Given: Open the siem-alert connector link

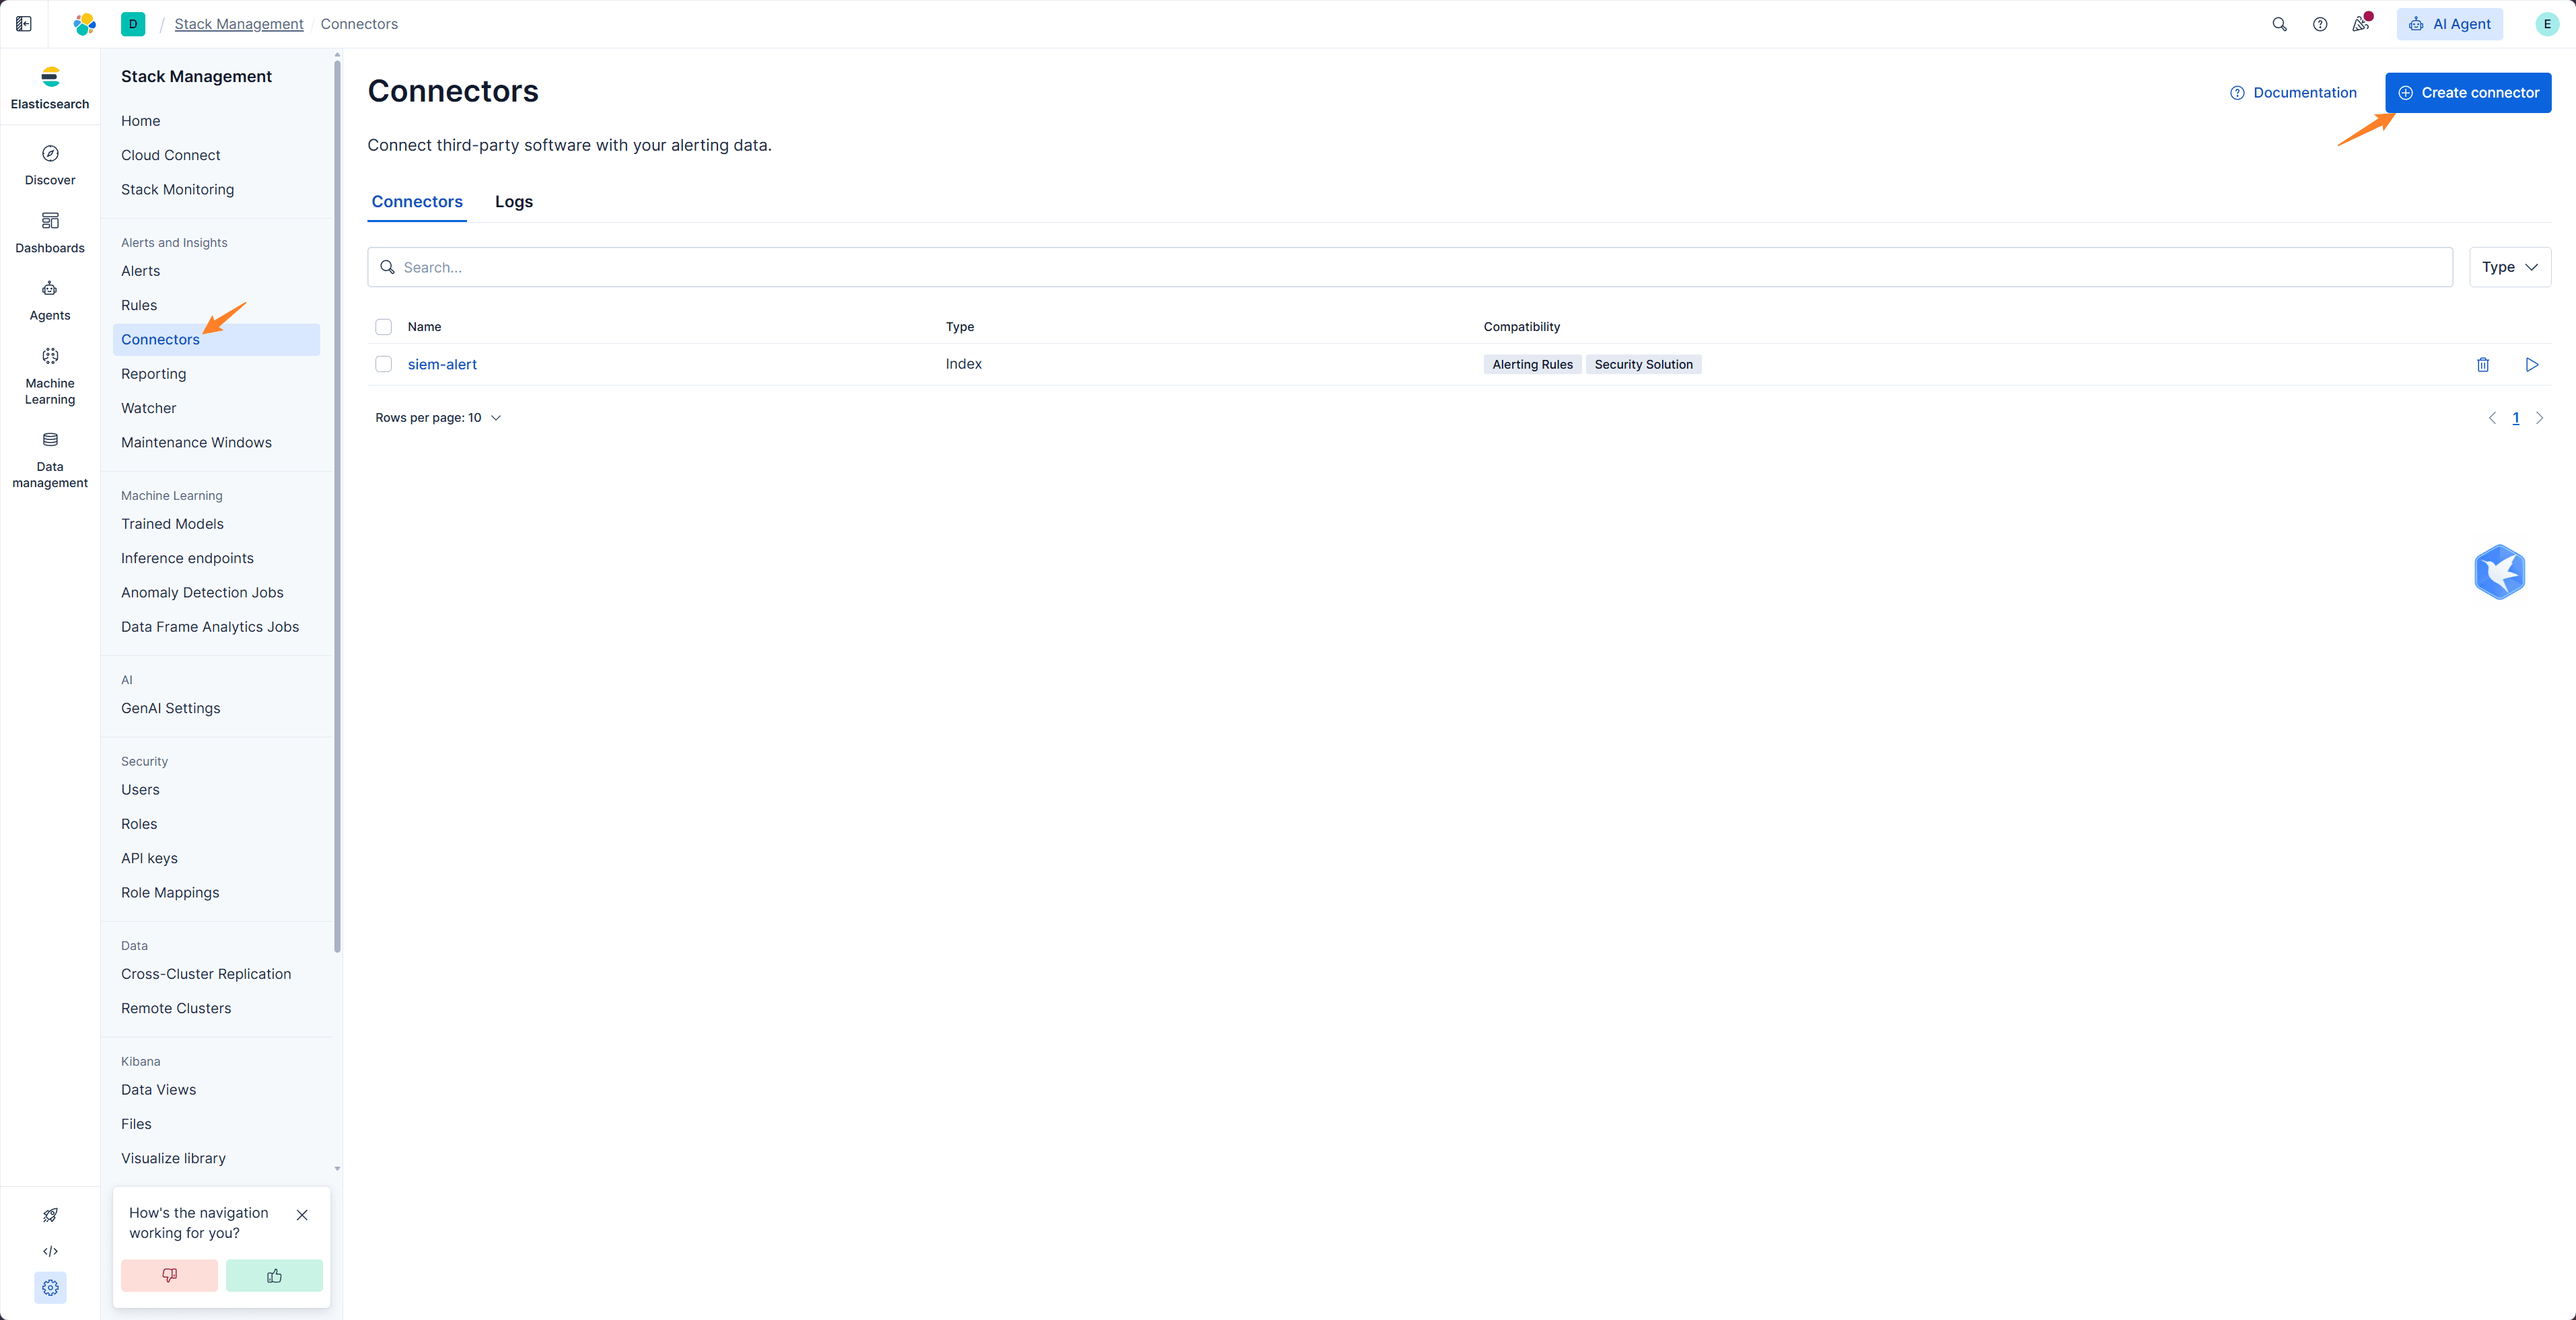Looking at the screenshot, I should pyautogui.click(x=442, y=364).
